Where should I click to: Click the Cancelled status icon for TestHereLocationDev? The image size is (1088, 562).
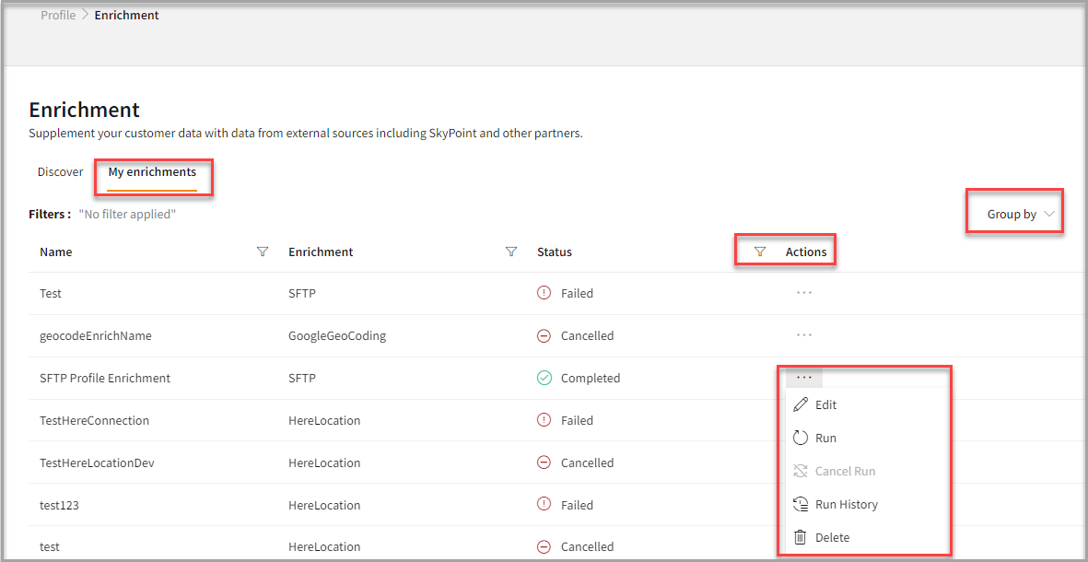[544, 462]
